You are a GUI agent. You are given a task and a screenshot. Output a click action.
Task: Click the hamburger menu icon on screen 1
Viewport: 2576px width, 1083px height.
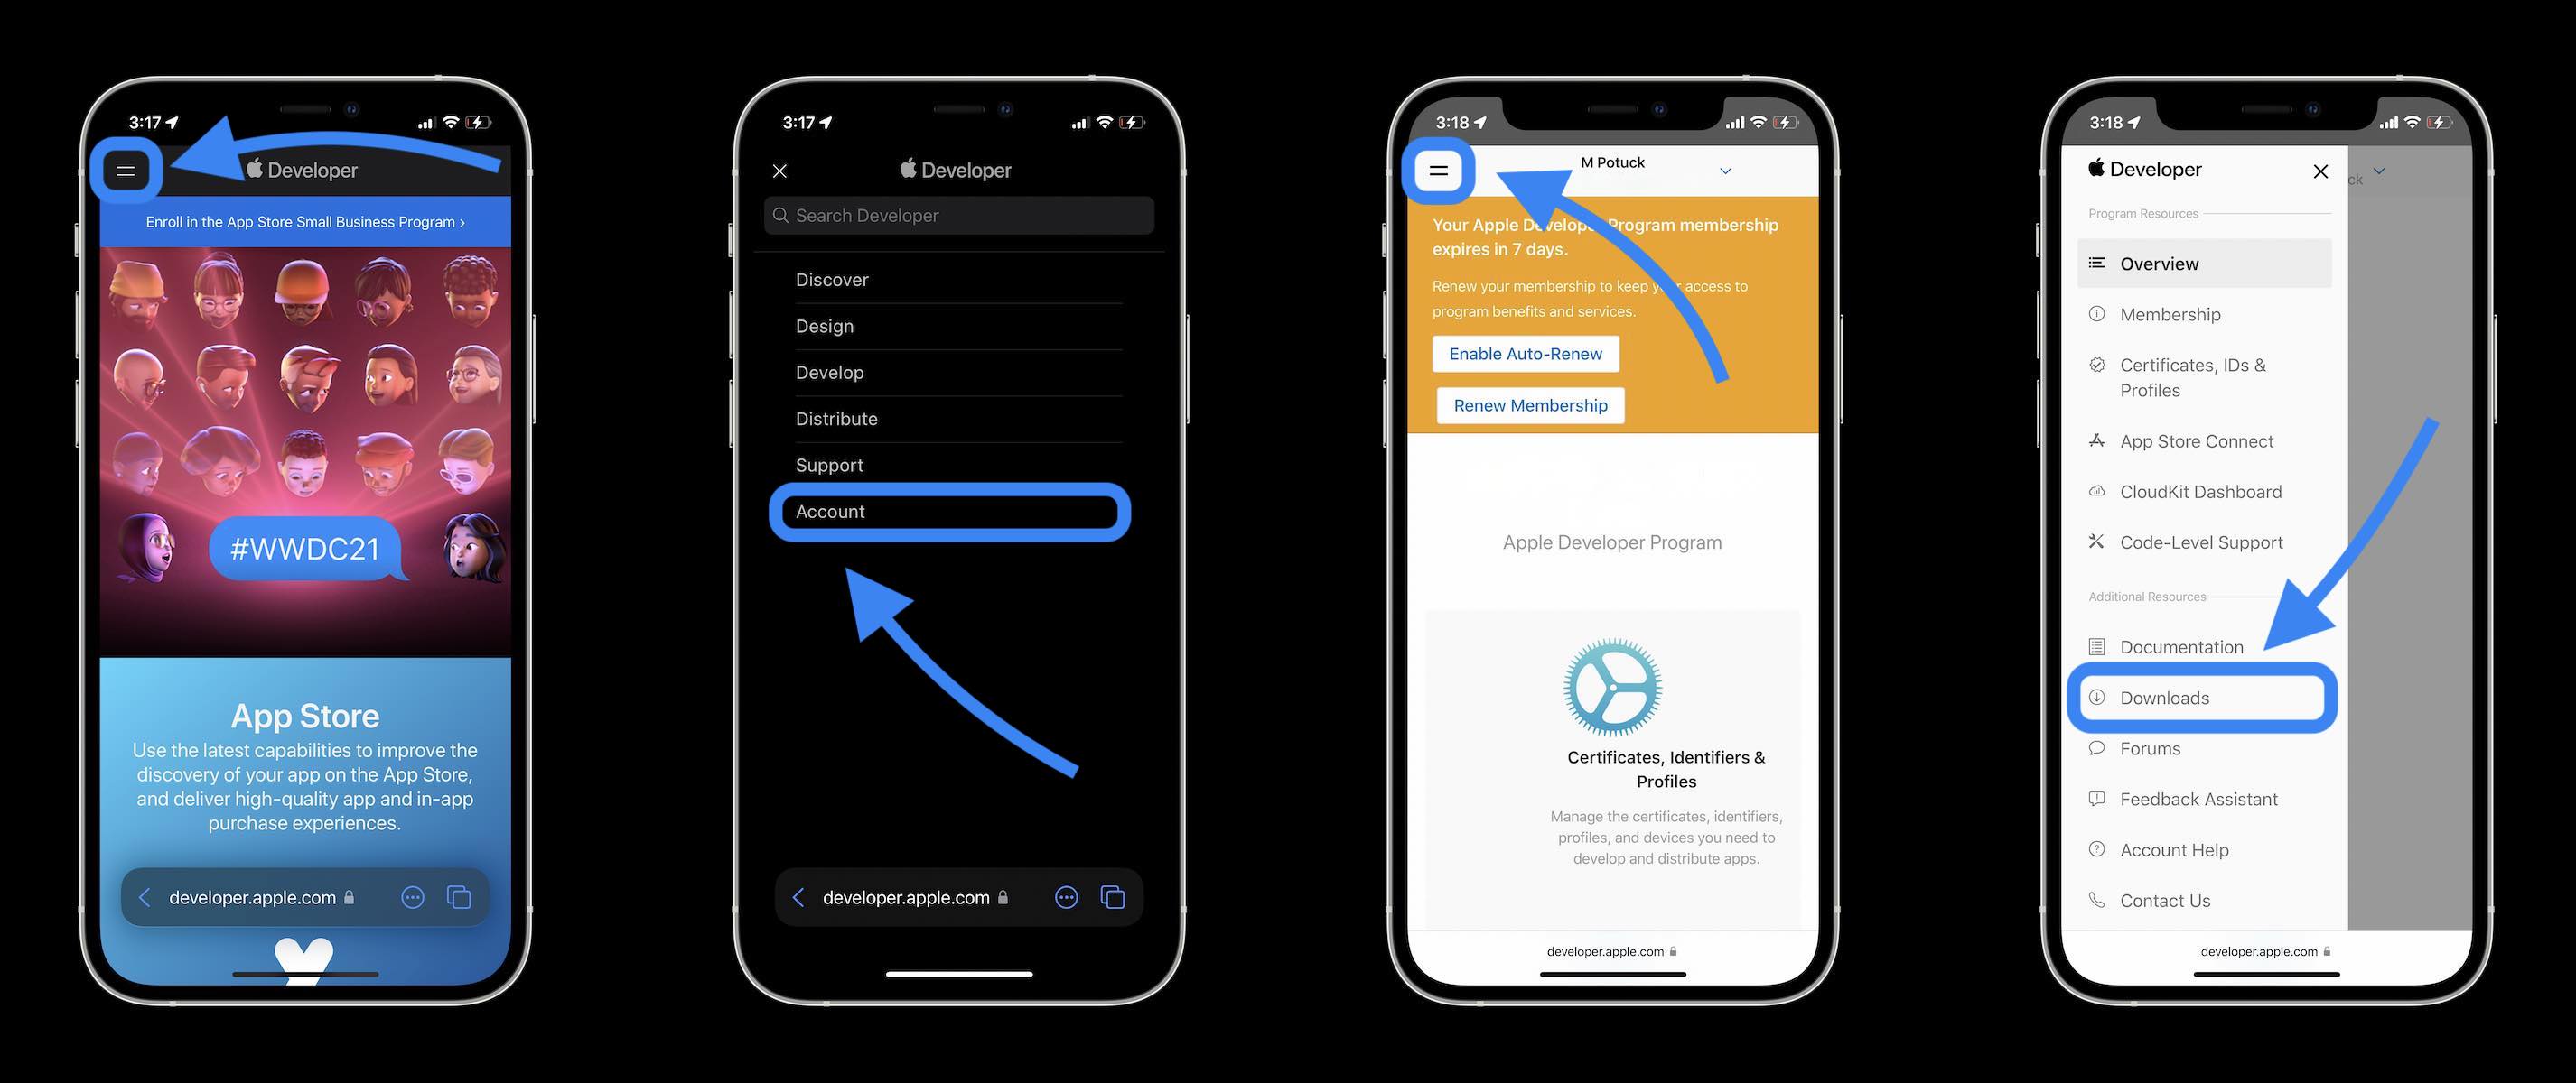(x=126, y=169)
